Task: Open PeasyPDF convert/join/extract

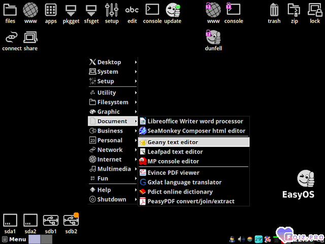Action: click(x=194, y=201)
